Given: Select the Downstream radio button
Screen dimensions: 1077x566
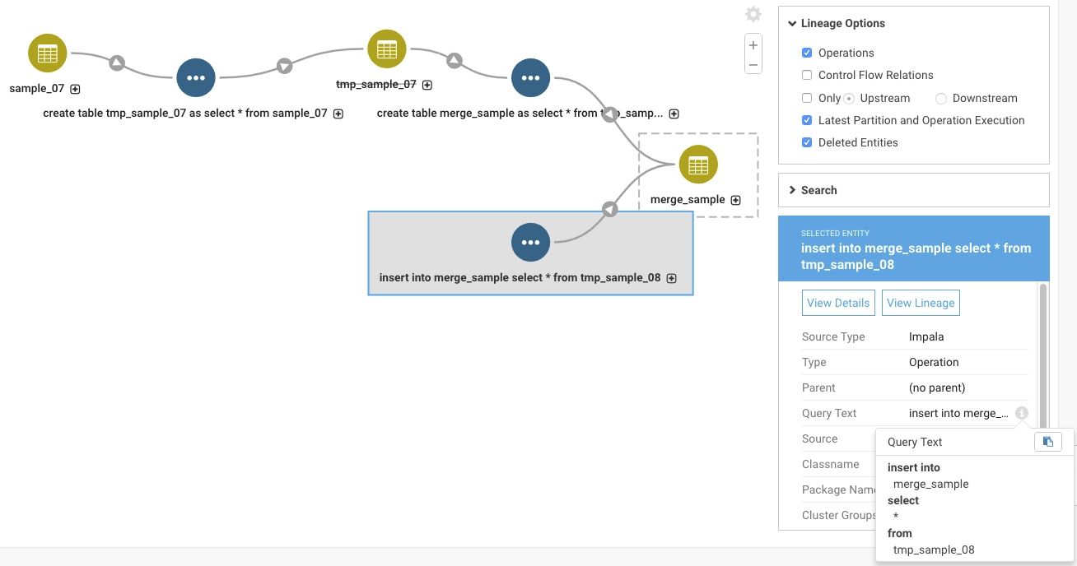Looking at the screenshot, I should [x=941, y=98].
